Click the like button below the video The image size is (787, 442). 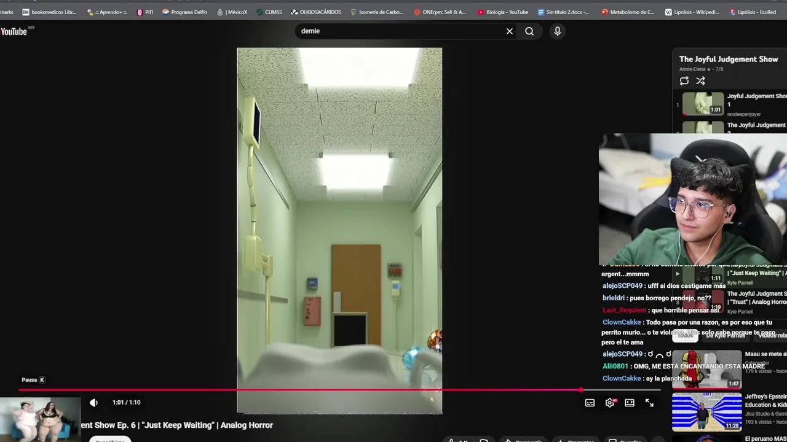(x=458, y=440)
